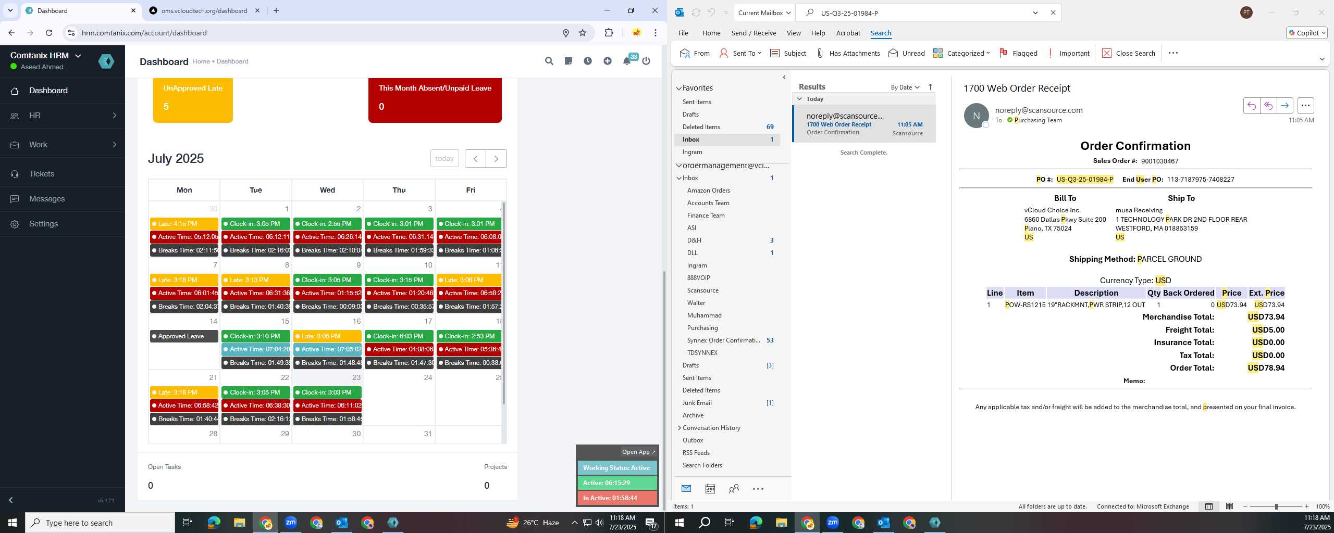Open the File menu in Outlook
The image size is (1334, 533).
click(x=683, y=33)
